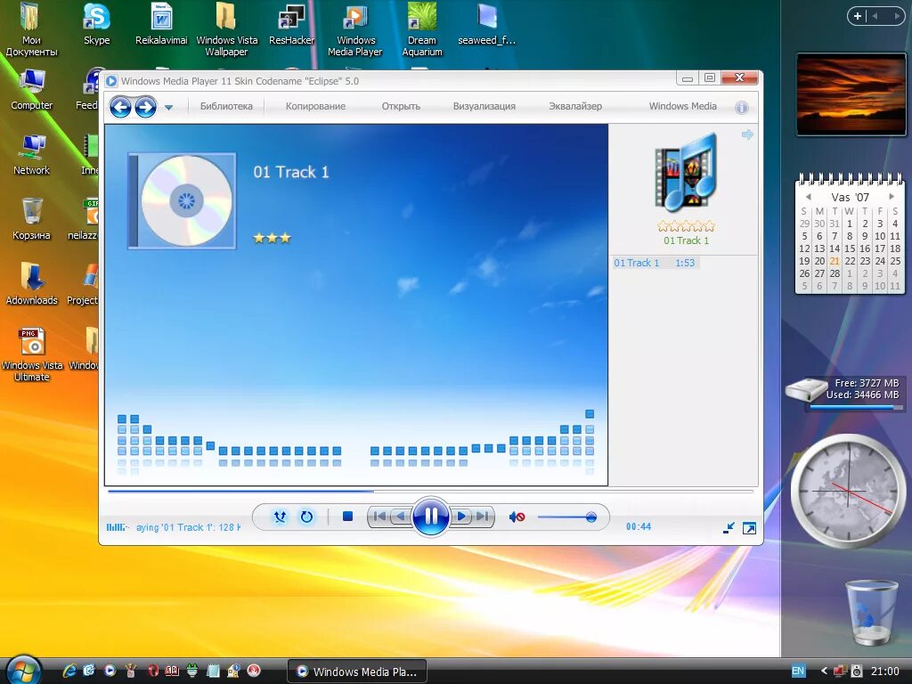The image size is (912, 684).
Task: Fast forward the current track
Action: click(x=461, y=517)
